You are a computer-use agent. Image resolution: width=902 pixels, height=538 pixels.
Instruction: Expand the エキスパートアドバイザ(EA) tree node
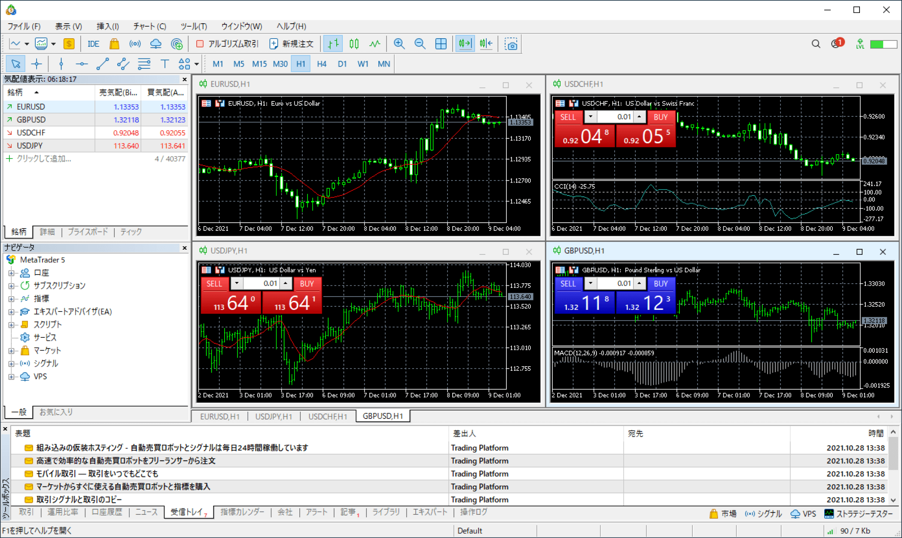[11, 311]
